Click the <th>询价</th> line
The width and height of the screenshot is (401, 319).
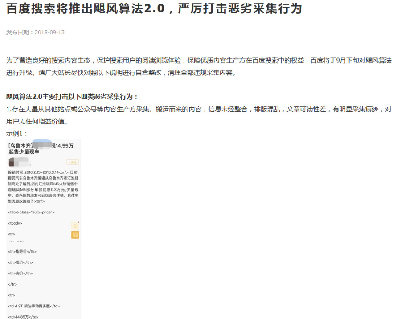point(20,273)
